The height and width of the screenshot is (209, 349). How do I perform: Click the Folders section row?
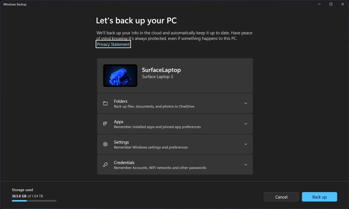tap(175, 103)
